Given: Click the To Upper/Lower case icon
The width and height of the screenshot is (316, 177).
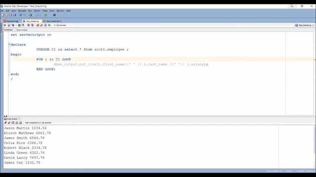Looking at the screenshot, I should 49,25.
